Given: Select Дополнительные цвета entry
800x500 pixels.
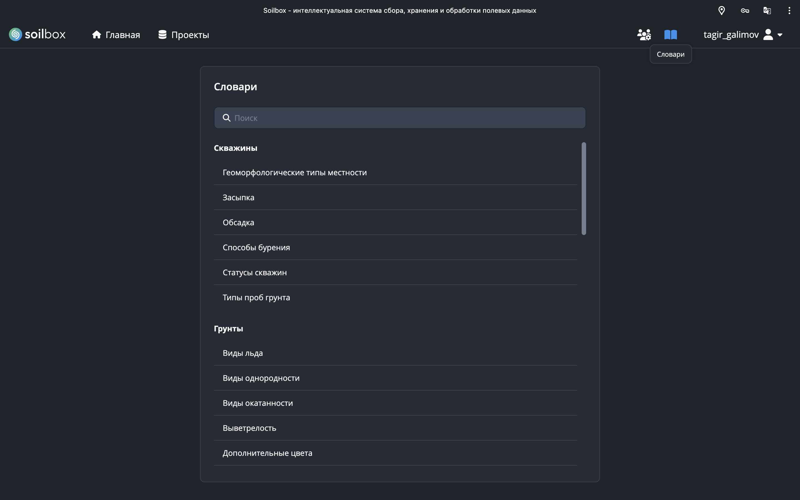Looking at the screenshot, I should pyautogui.click(x=267, y=453).
